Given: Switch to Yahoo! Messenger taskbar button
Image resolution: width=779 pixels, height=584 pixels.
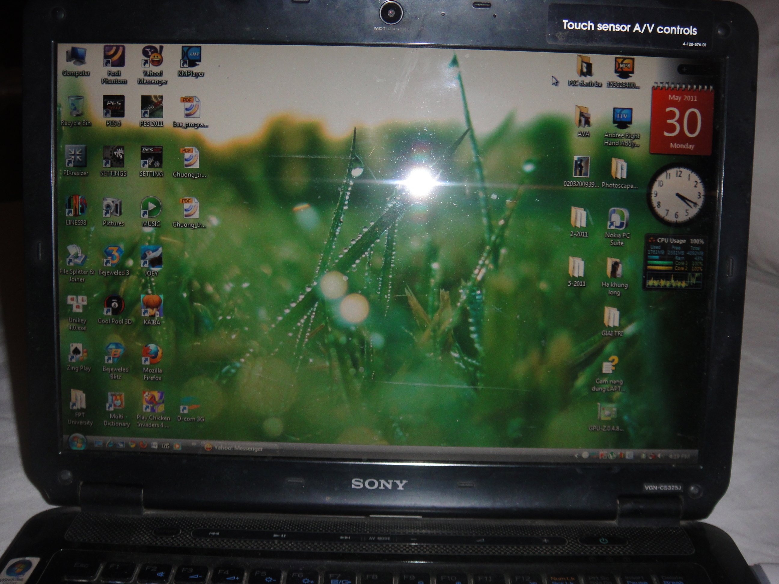Looking at the screenshot, I should [238, 448].
